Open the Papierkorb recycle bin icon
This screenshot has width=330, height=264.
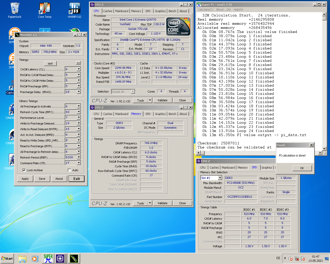point(15,10)
